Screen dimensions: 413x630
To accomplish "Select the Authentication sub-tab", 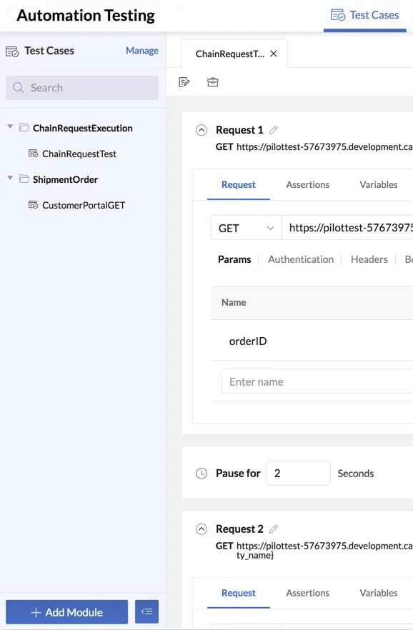I will pyautogui.click(x=301, y=259).
